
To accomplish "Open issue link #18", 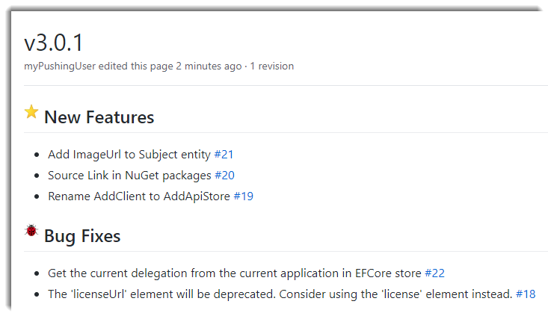I will 526,294.
